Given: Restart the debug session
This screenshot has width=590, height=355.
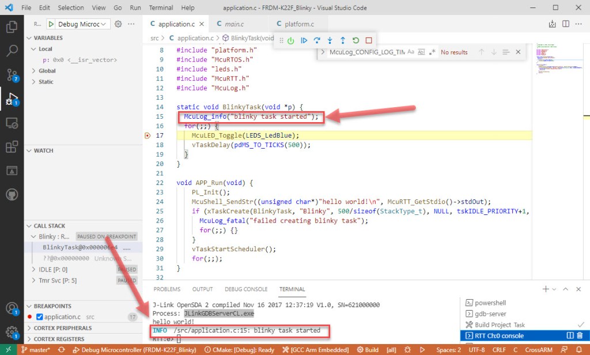Looking at the screenshot, I should coord(355,40).
